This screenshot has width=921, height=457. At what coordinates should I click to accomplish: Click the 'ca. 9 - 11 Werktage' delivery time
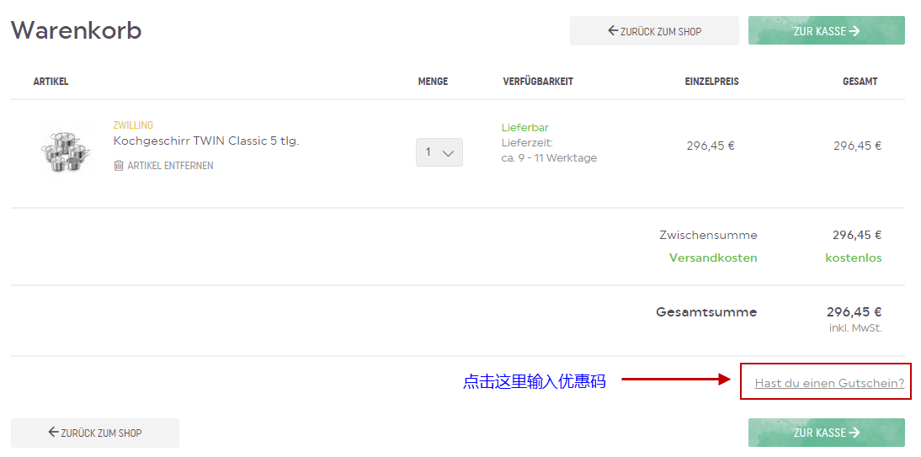click(549, 158)
